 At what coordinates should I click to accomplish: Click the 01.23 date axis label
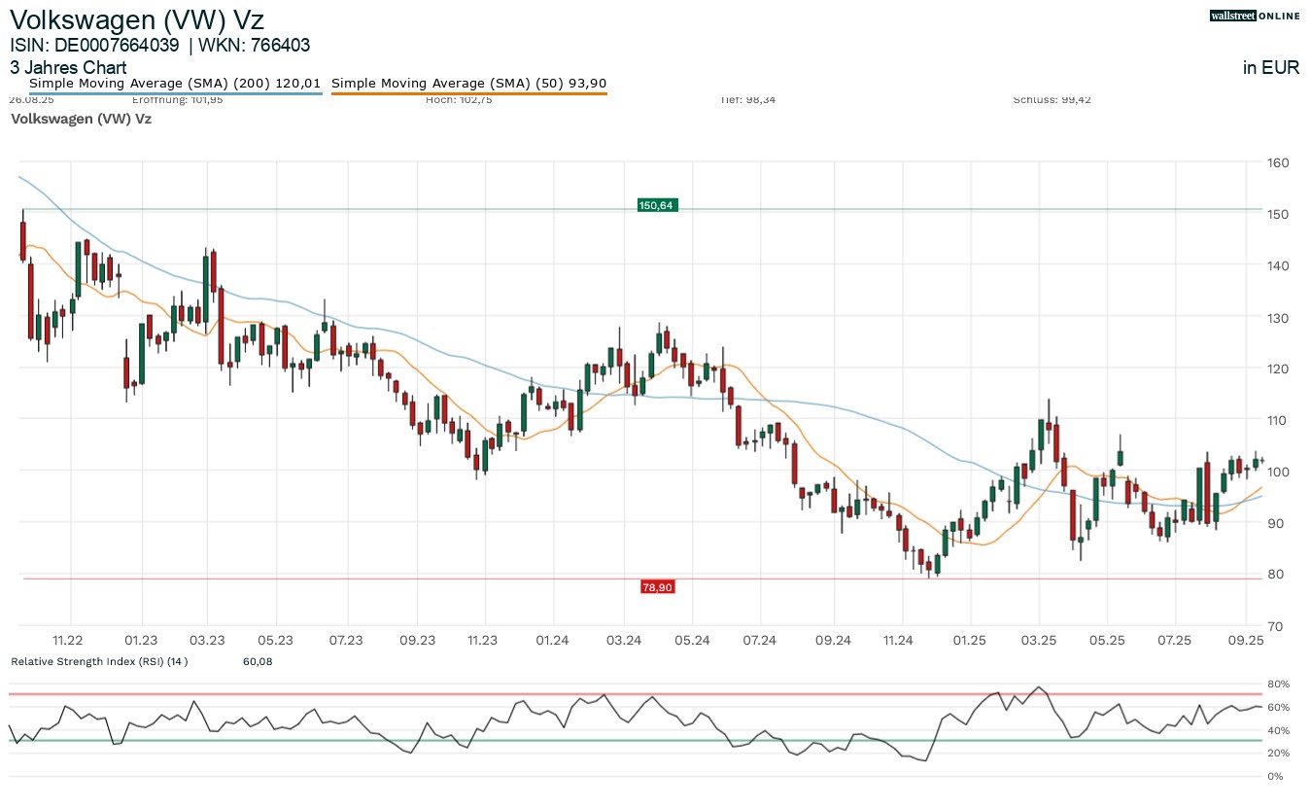coord(142,640)
